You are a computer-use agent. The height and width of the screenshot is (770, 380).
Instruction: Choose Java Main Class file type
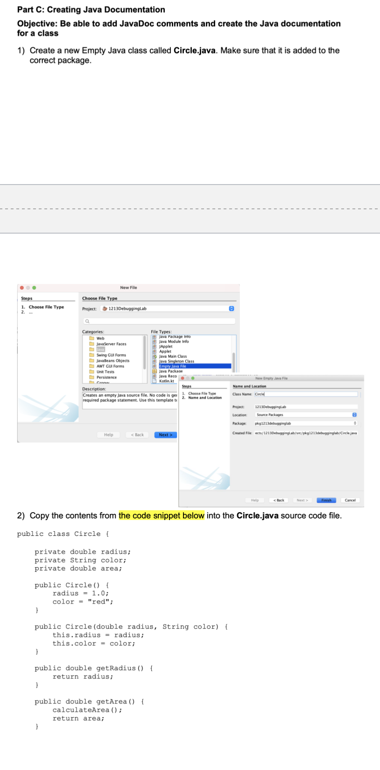click(170, 356)
